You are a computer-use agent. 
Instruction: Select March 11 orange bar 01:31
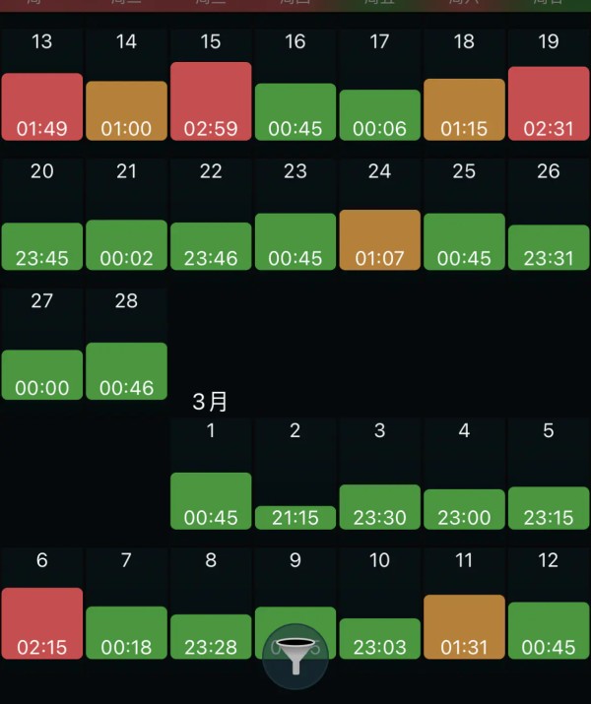464,627
